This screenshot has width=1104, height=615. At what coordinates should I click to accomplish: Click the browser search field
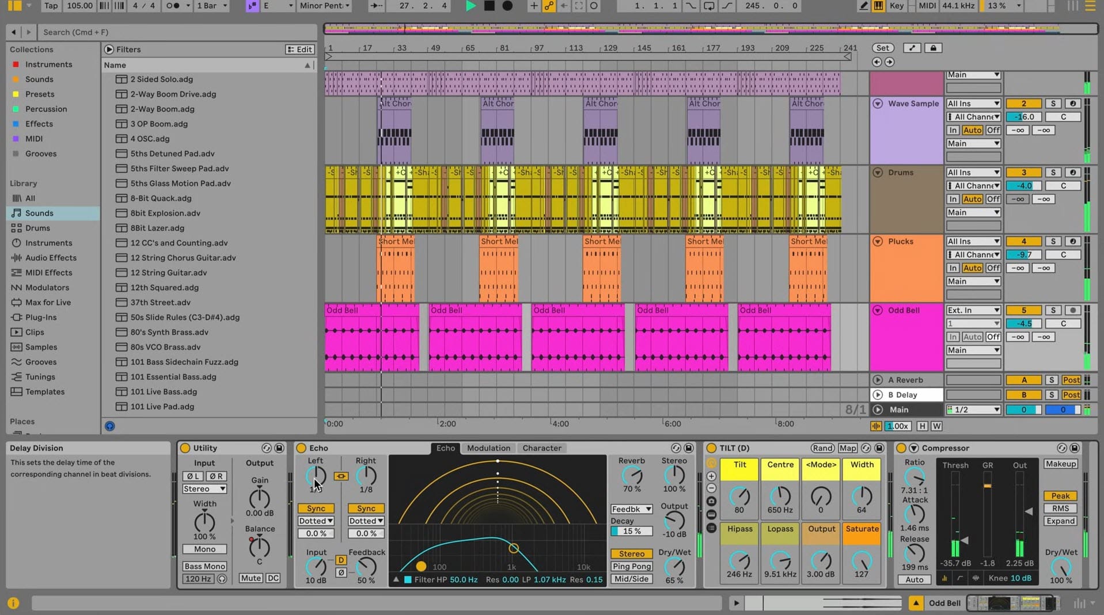[173, 32]
